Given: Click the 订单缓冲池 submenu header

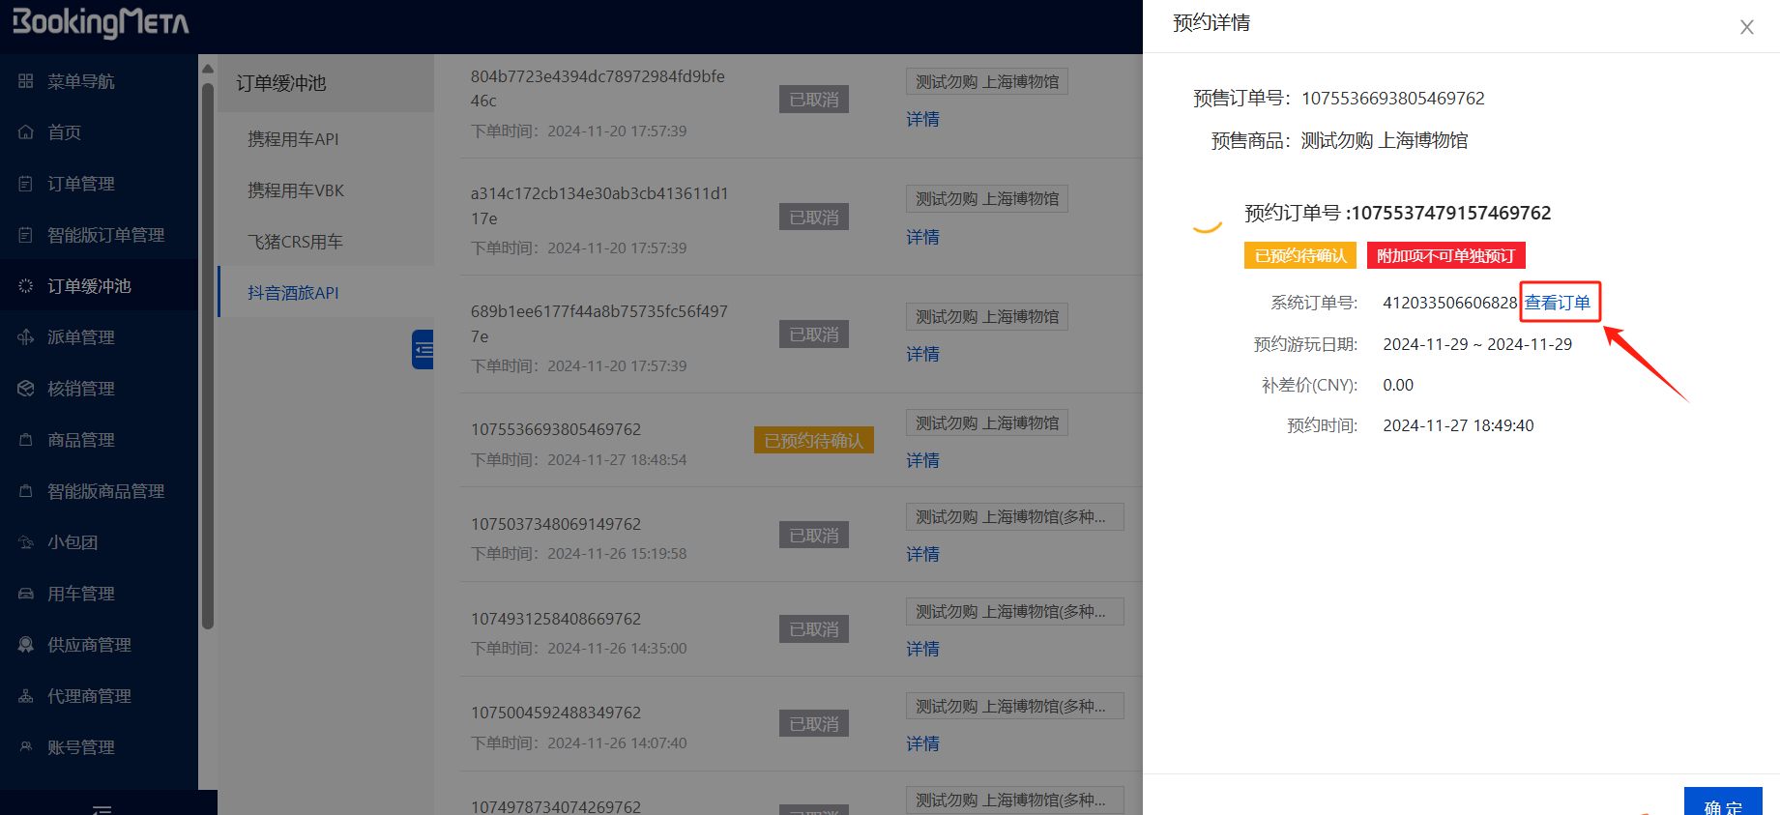Looking at the screenshot, I should 326,83.
